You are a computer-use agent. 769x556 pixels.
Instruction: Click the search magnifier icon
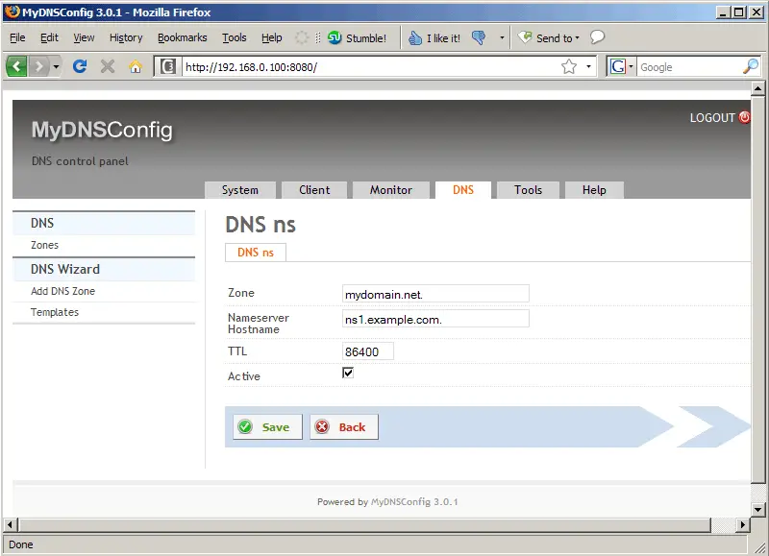[751, 66]
